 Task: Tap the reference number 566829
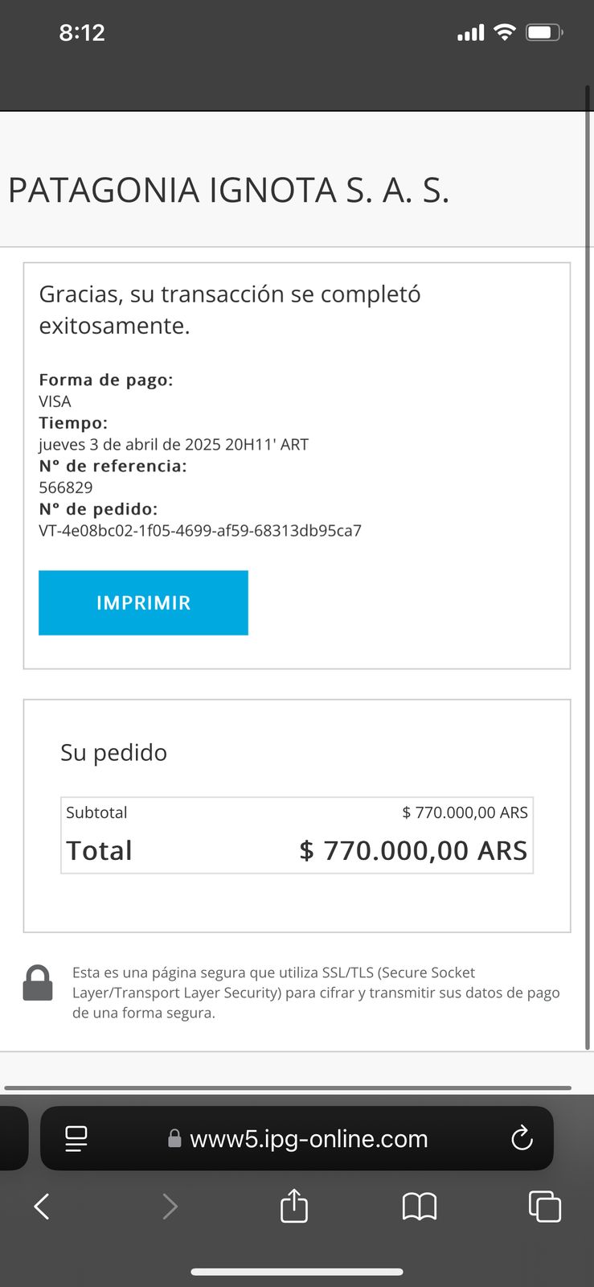[x=66, y=487]
